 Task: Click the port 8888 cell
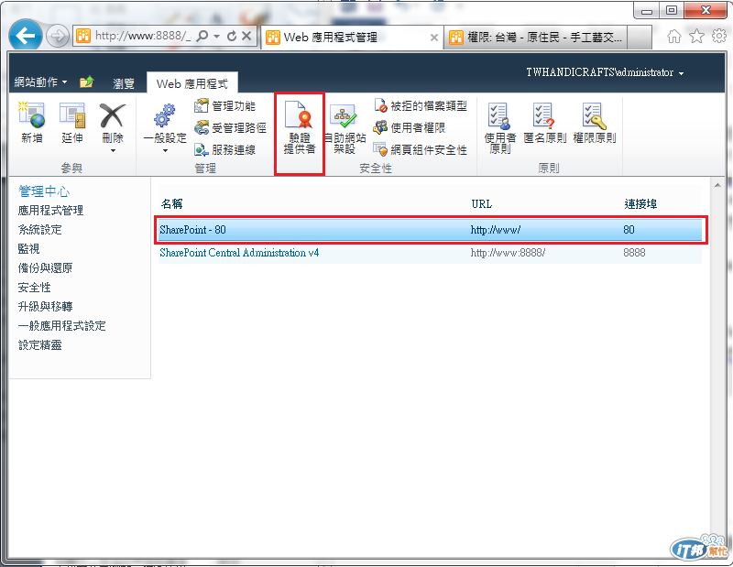click(x=634, y=253)
